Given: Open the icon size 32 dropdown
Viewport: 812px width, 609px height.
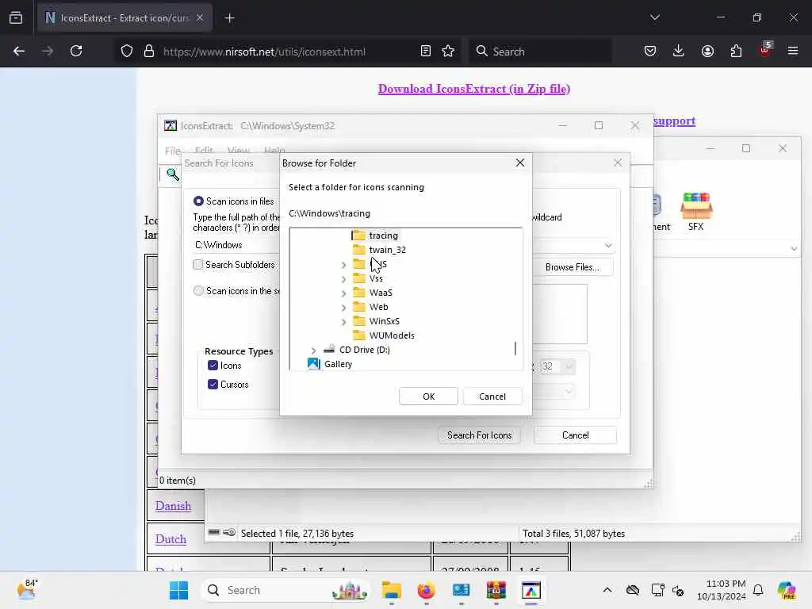Looking at the screenshot, I should click(x=569, y=366).
